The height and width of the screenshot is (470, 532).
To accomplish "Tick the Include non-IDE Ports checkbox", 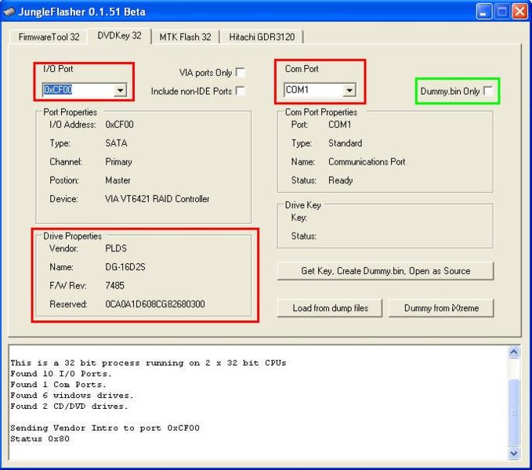I will click(241, 91).
